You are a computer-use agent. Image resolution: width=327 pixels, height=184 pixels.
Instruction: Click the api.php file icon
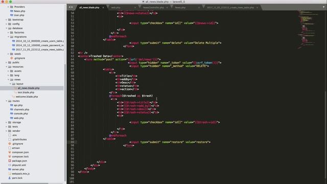12,105
